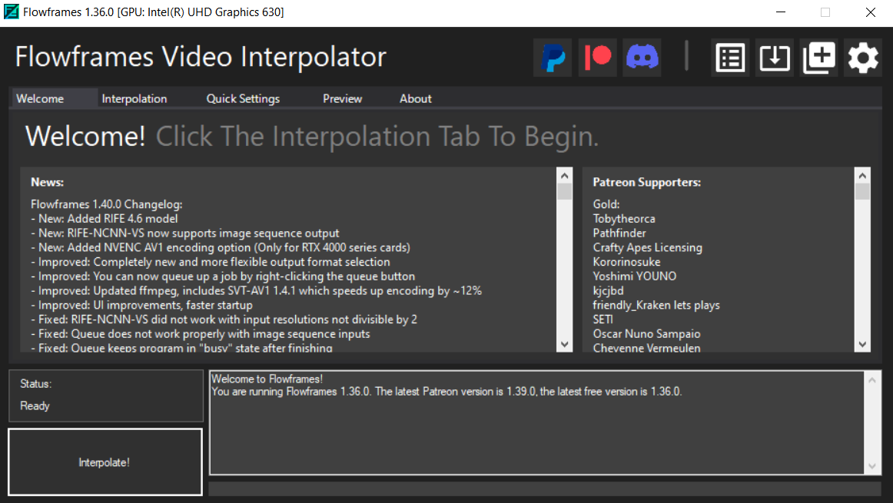Click 'Oscar Nuno Sampaio' supporter name
This screenshot has width=893, height=503.
pyautogui.click(x=646, y=334)
